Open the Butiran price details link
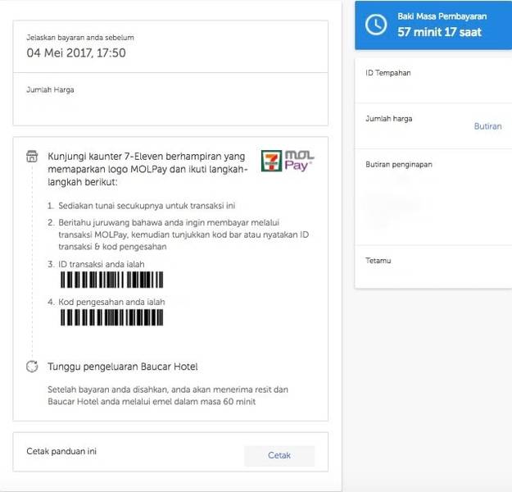Image resolution: width=512 pixels, height=492 pixels. point(487,126)
